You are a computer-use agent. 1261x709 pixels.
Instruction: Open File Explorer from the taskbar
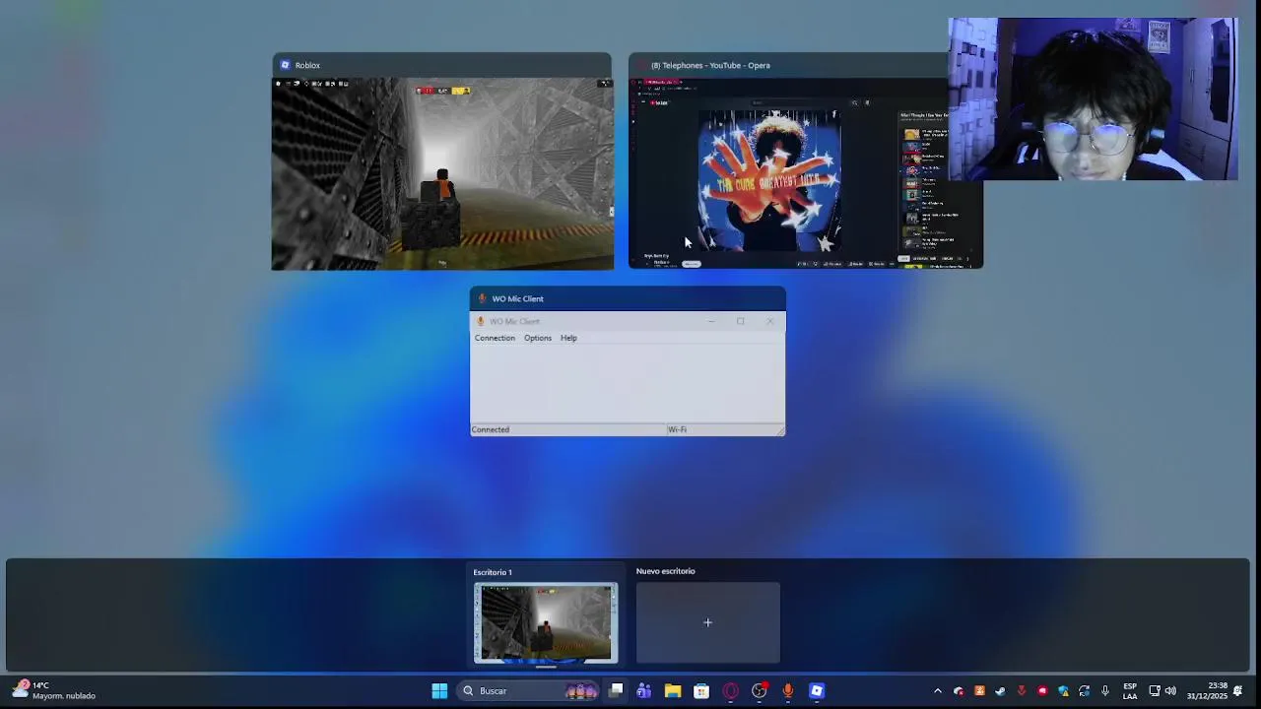point(673,691)
